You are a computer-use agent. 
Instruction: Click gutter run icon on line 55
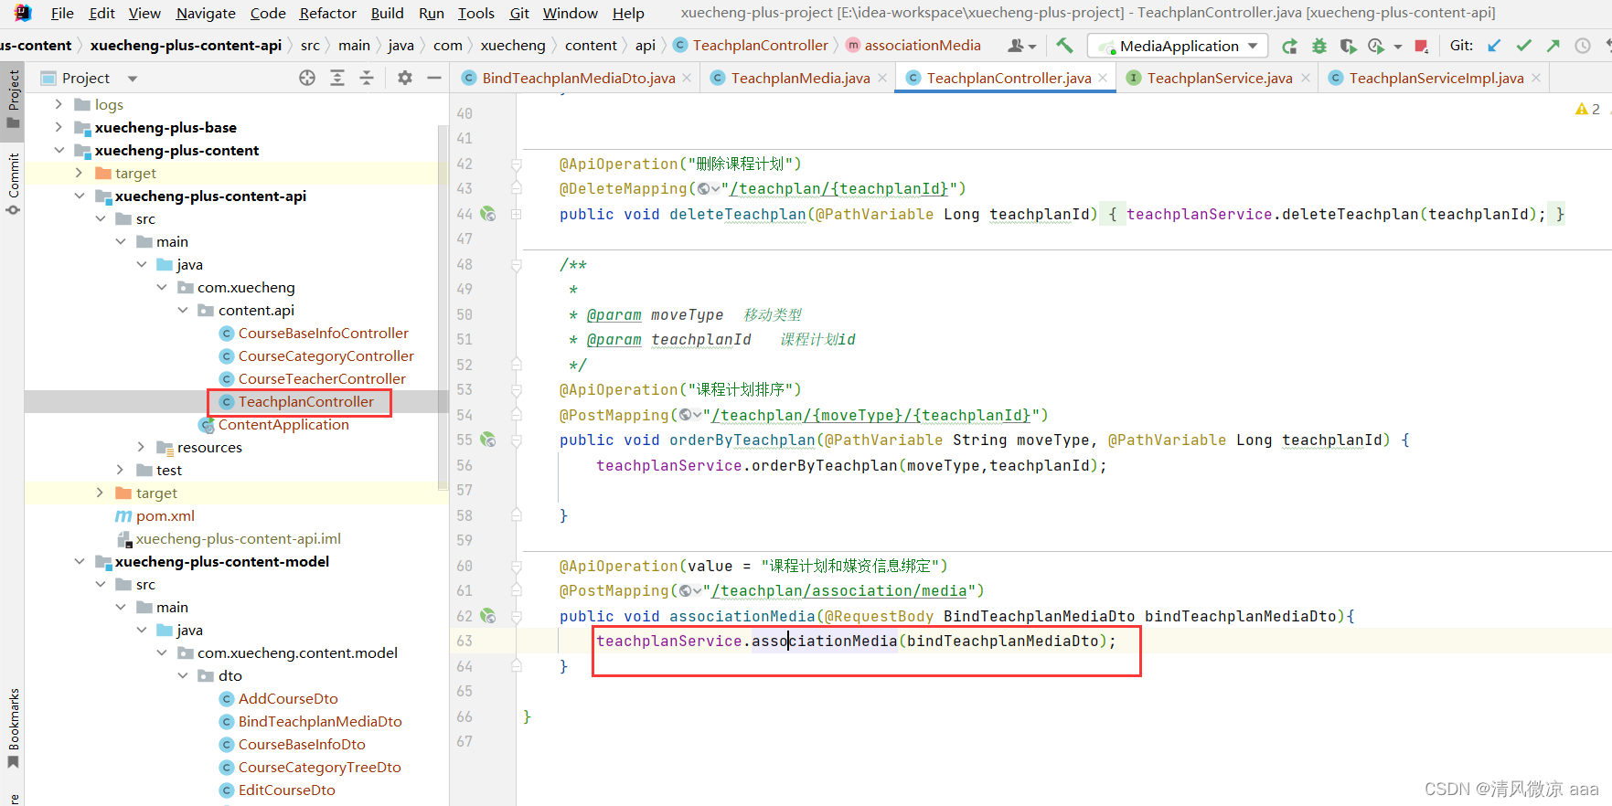click(488, 440)
